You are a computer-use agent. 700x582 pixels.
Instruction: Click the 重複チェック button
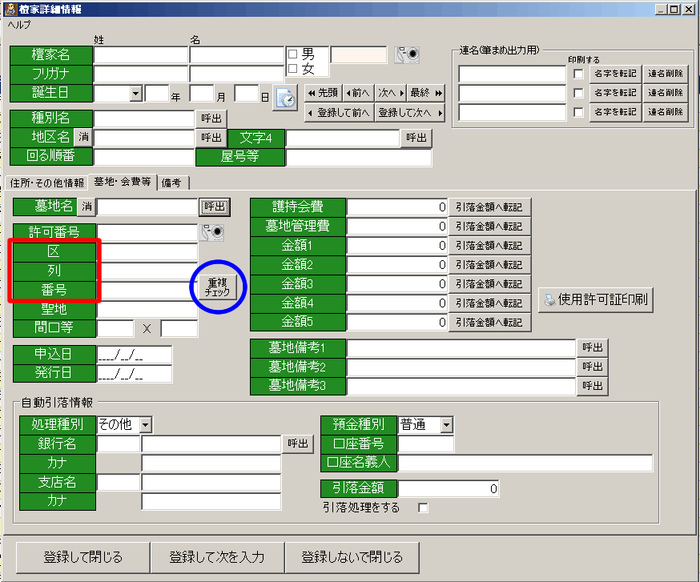pos(217,287)
